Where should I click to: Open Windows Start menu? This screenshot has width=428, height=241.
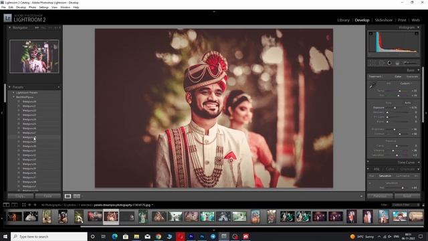click(5, 236)
